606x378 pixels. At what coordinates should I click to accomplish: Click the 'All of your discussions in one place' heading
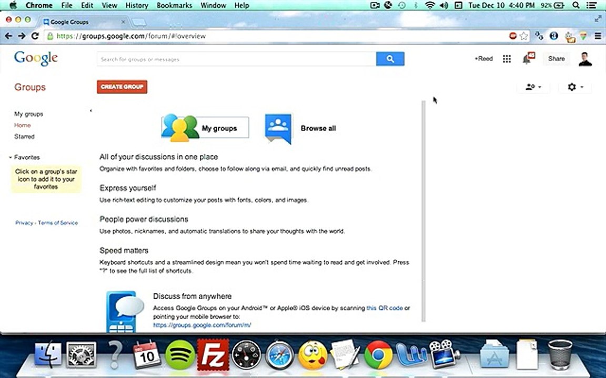tap(159, 157)
